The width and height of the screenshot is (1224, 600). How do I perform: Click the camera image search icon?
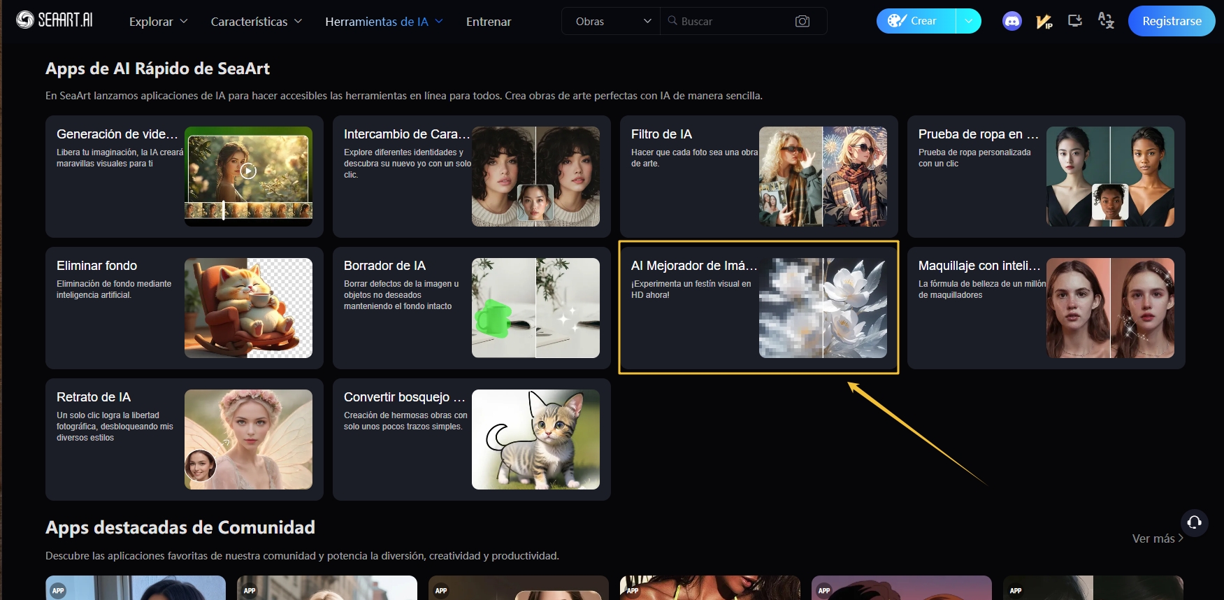[802, 22]
